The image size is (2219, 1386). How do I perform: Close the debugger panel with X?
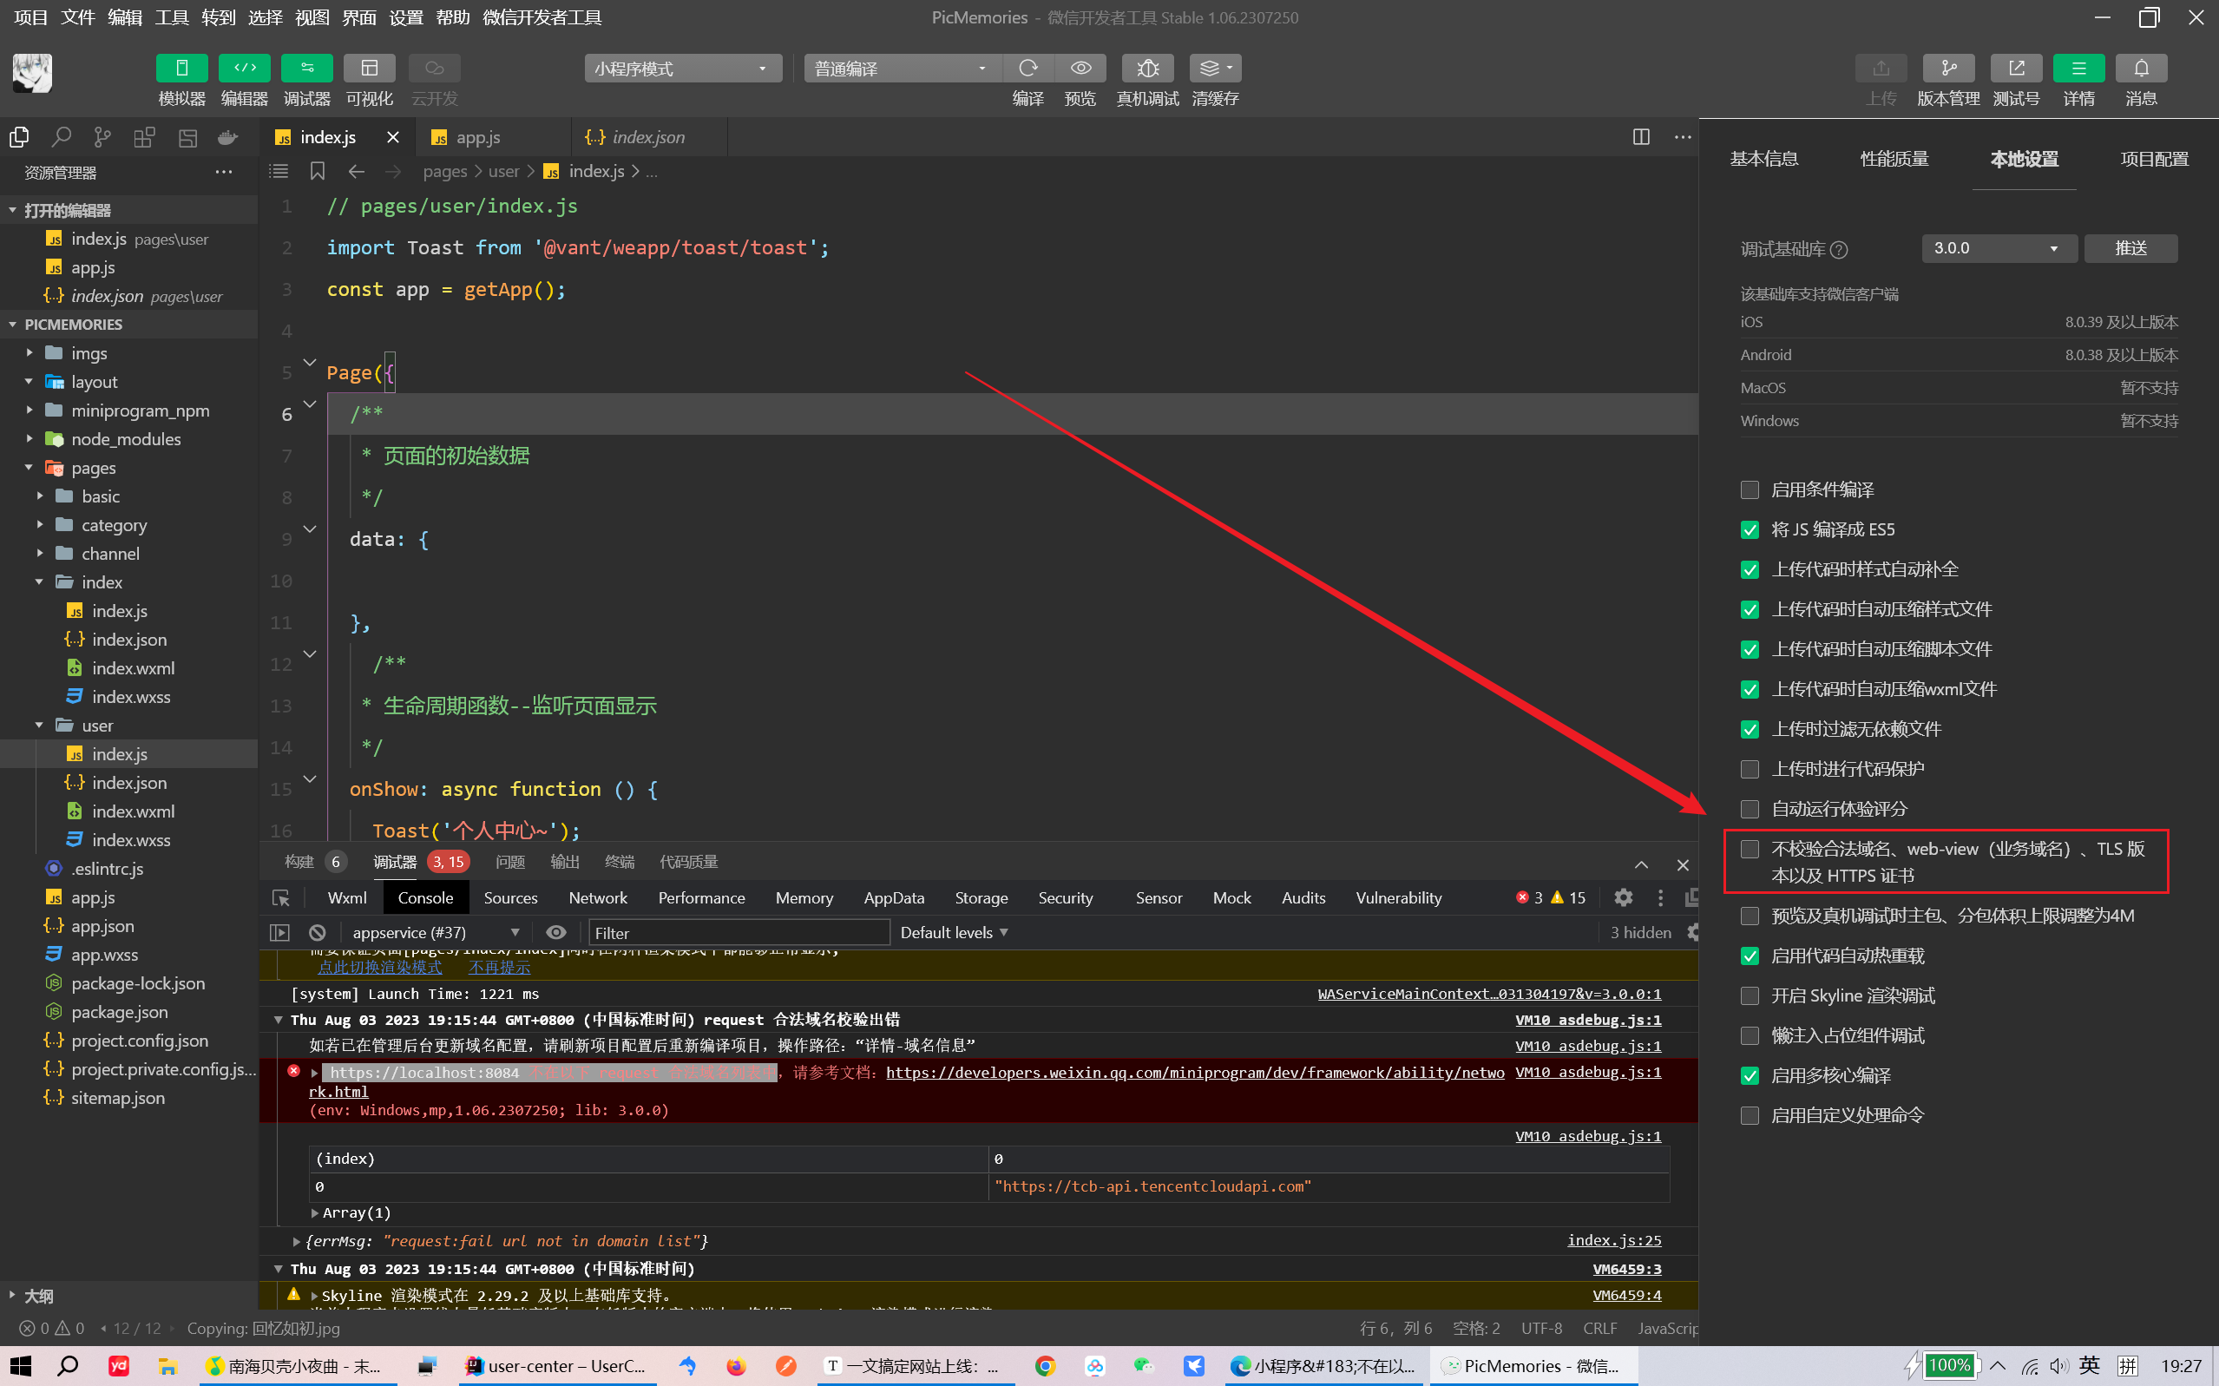click(x=1683, y=864)
